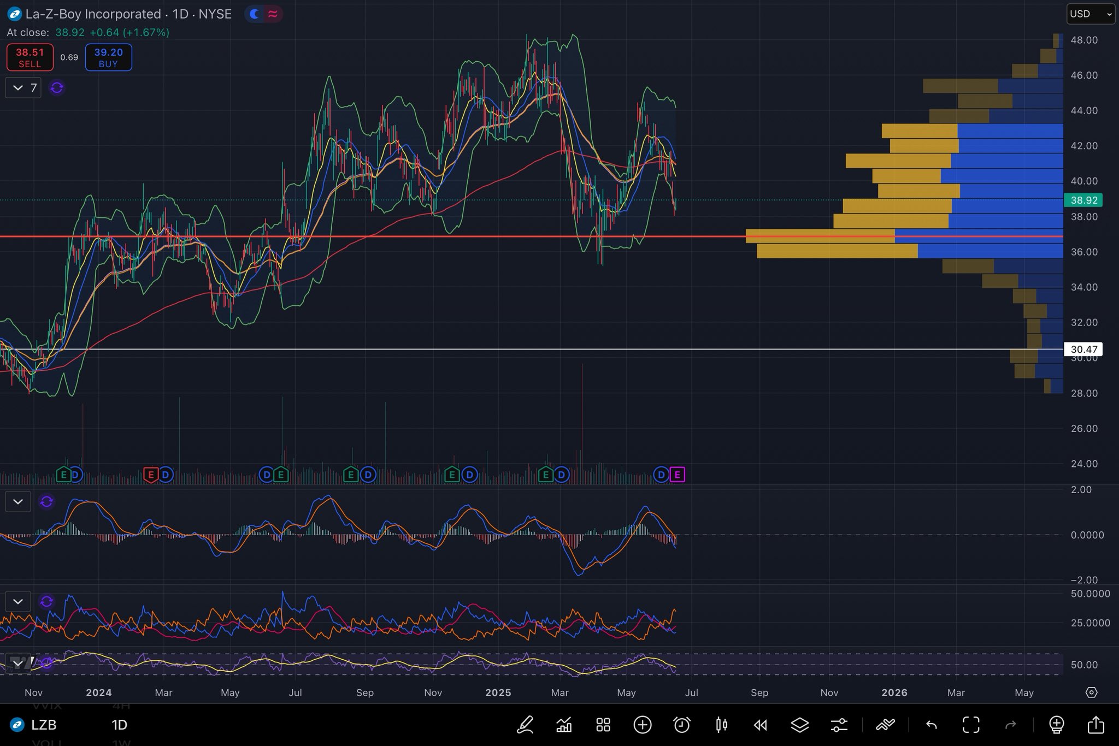Collapse the RSI pane legend chevron

(x=17, y=664)
